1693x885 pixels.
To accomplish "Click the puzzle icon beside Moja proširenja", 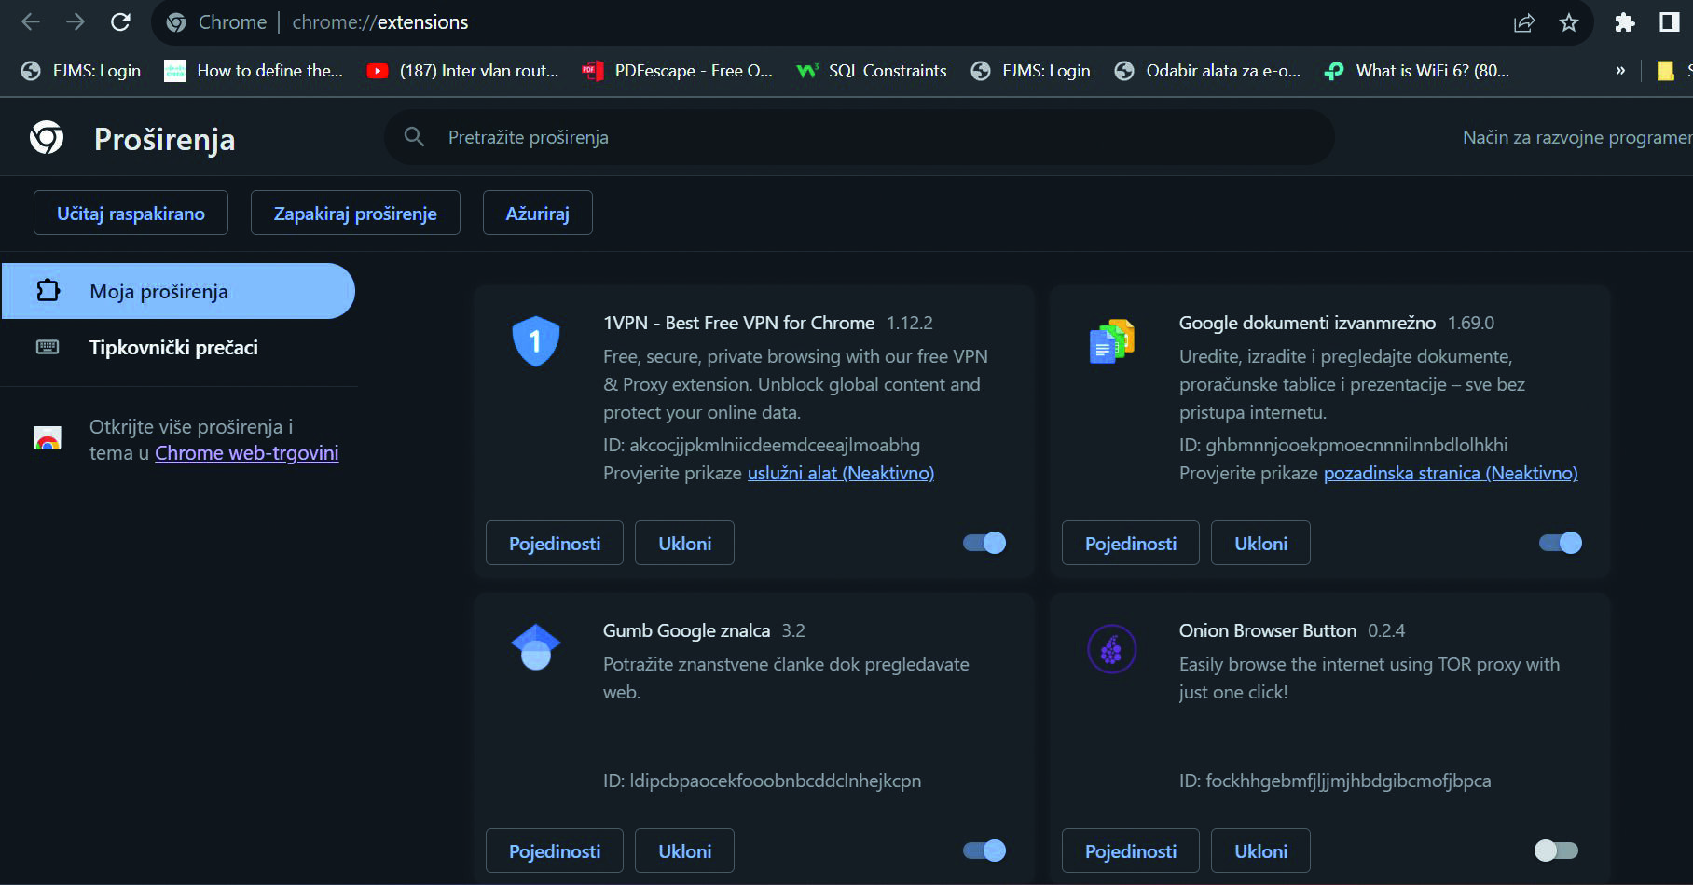I will point(48,291).
